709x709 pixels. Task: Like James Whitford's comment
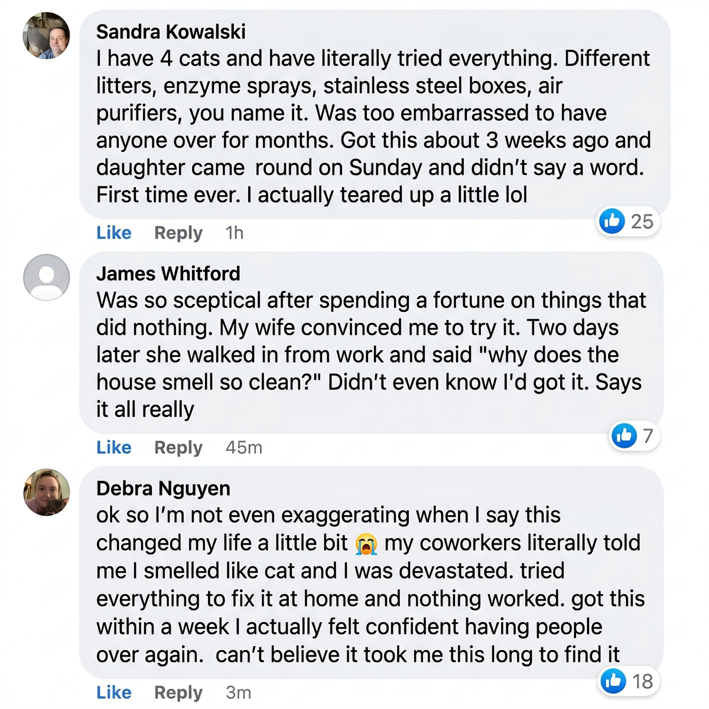point(114,447)
